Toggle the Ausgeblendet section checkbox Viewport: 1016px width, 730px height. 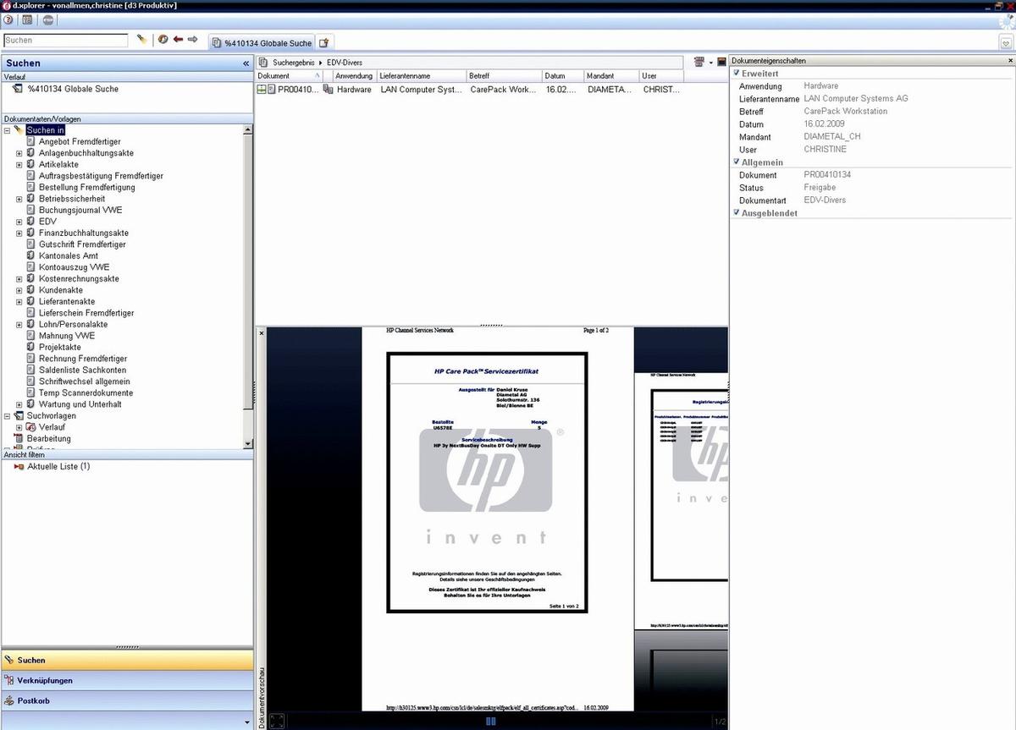[737, 212]
